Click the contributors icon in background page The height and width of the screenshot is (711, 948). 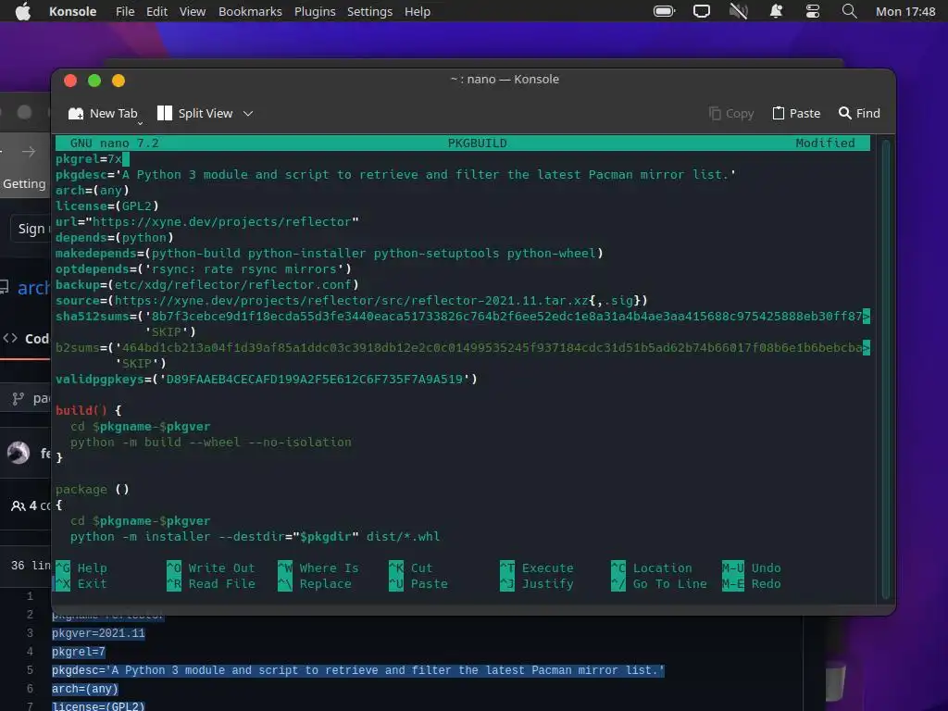[x=19, y=505]
